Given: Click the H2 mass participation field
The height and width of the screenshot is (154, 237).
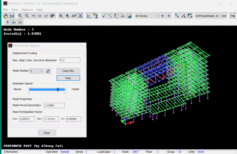Looking at the screenshot, I should point(51,119).
